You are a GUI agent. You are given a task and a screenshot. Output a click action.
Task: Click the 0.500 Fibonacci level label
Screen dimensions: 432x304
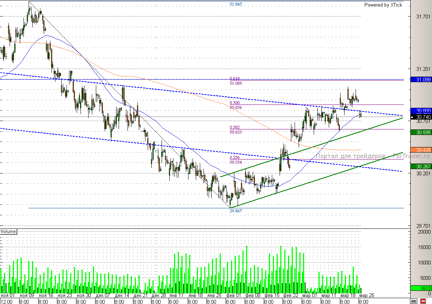point(235,103)
